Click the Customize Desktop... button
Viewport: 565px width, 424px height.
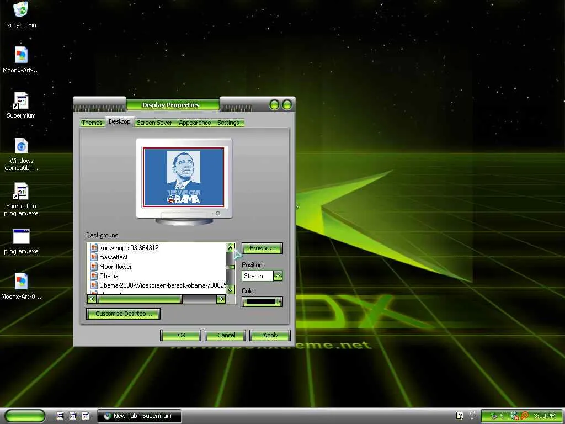(123, 314)
